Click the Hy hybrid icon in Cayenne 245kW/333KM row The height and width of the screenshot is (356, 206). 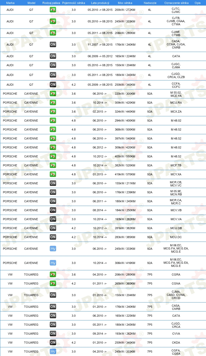click(x=53, y=249)
